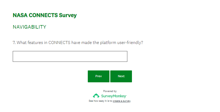The width and height of the screenshot is (220, 112).
Task: Click the question number '7.'
Action: click(x=14, y=43)
